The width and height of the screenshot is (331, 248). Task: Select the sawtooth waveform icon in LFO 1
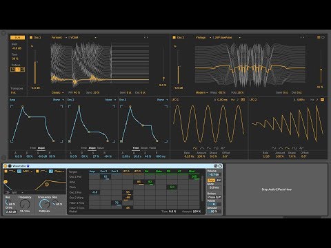[209, 148]
